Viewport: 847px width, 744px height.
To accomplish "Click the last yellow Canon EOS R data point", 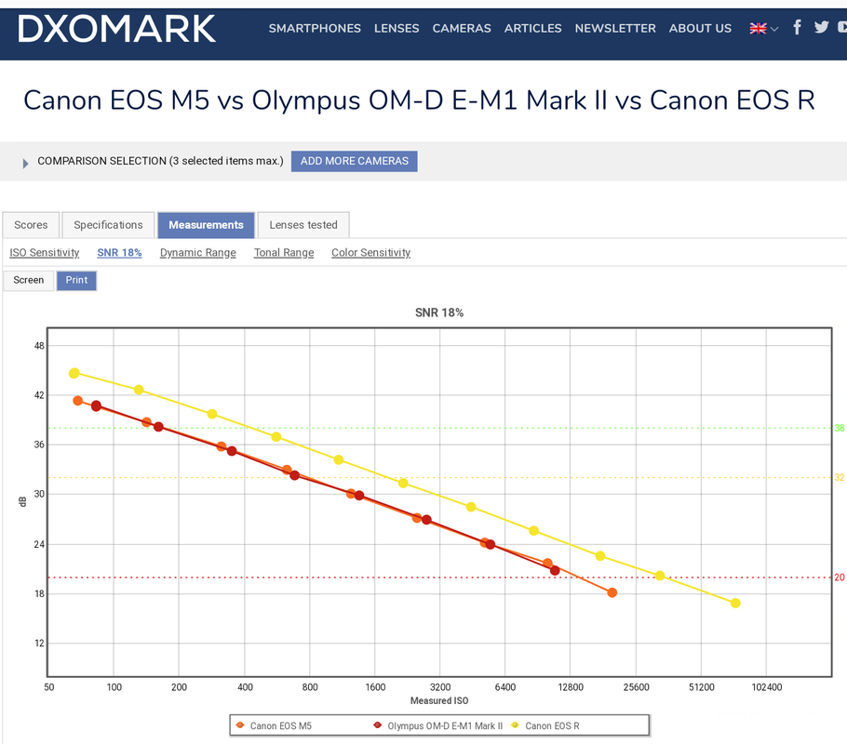I will point(735,603).
